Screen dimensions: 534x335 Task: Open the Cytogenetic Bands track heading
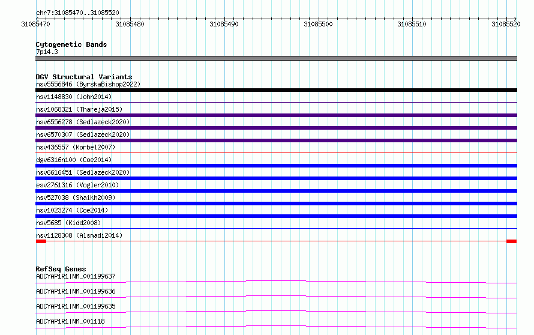click(x=71, y=44)
